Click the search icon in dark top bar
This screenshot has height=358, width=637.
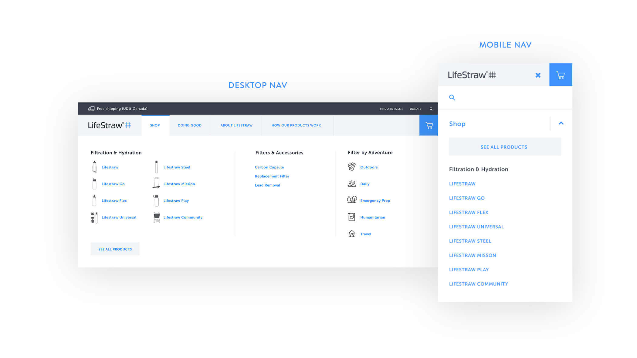click(x=431, y=109)
